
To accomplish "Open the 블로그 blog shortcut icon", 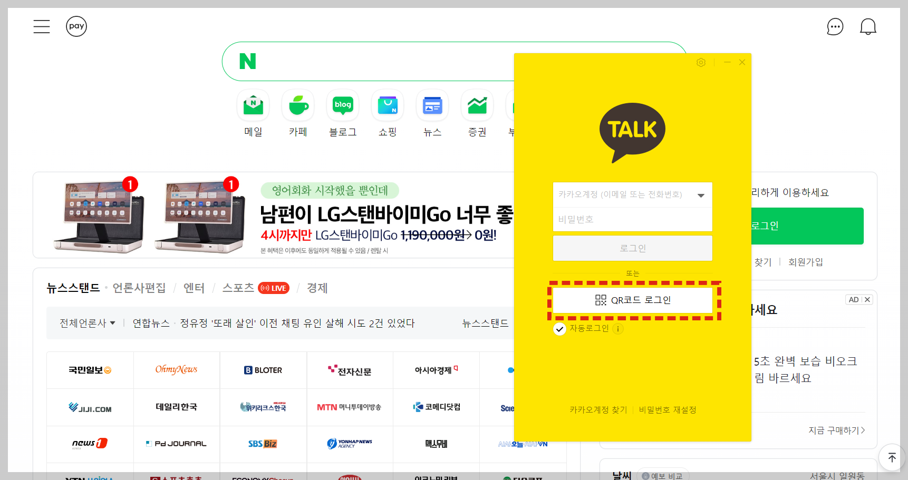I will coord(343,105).
